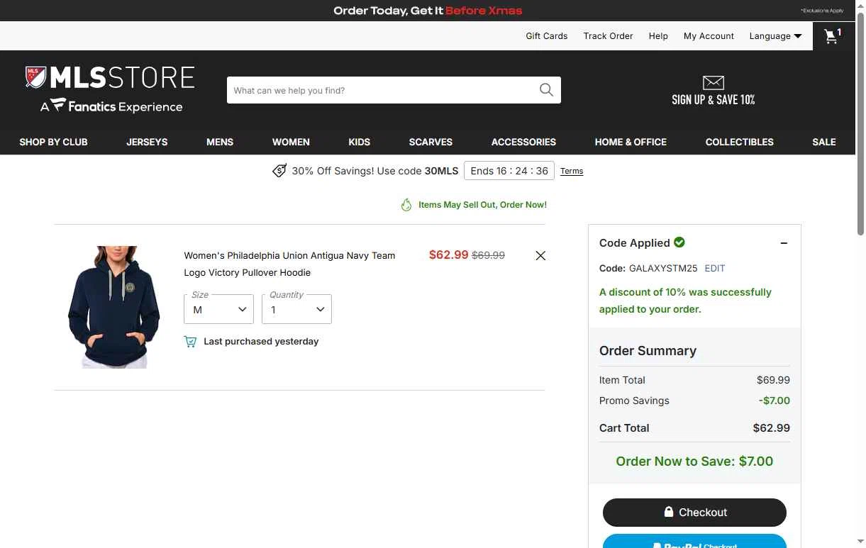Click the green code-applied checkmark
Screen dimensions: 866x548
tap(679, 242)
